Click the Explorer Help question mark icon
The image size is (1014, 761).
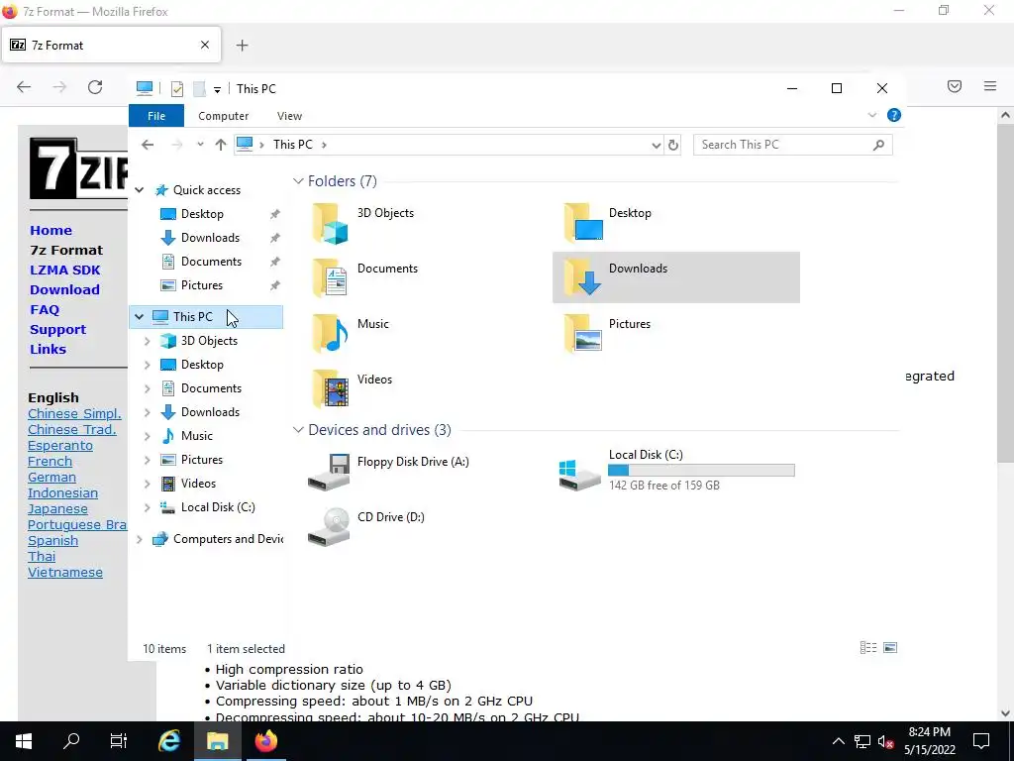(x=894, y=115)
